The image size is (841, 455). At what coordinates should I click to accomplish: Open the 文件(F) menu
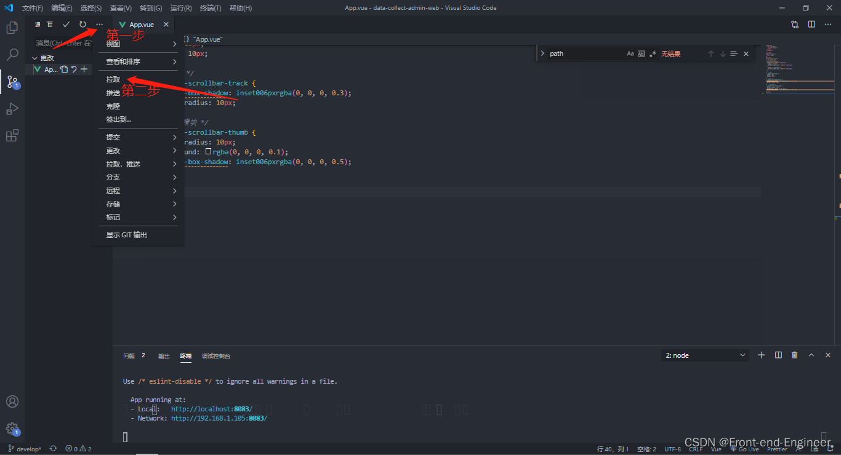(32, 8)
